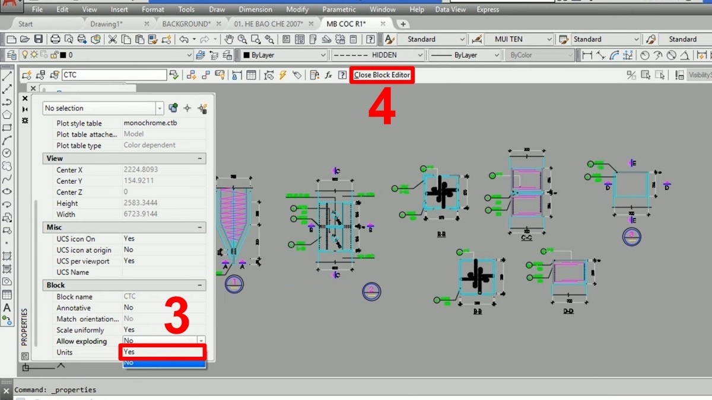
Task: Choose Yes in Allow exploding list
Action: click(x=163, y=352)
